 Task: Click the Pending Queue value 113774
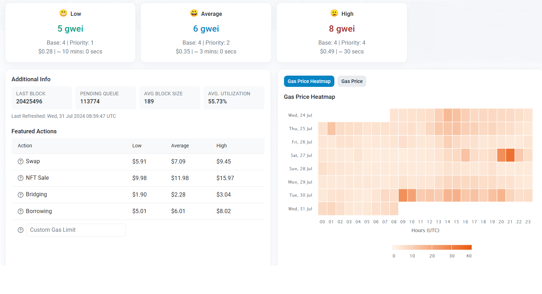90,101
